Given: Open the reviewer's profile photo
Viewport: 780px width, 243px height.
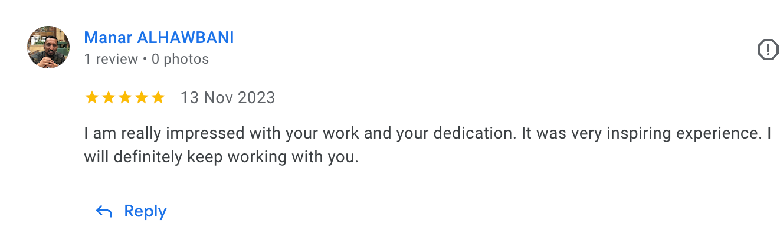Looking at the screenshot, I should click(x=48, y=47).
